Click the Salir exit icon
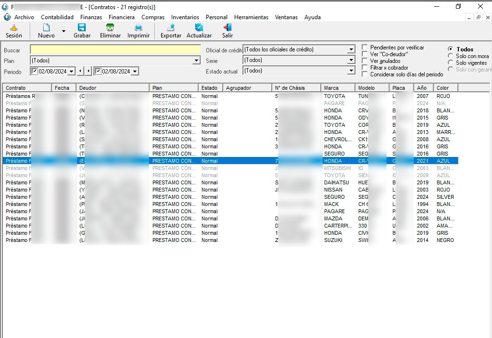Viewport: 492px width, 338px height. pyautogui.click(x=227, y=28)
